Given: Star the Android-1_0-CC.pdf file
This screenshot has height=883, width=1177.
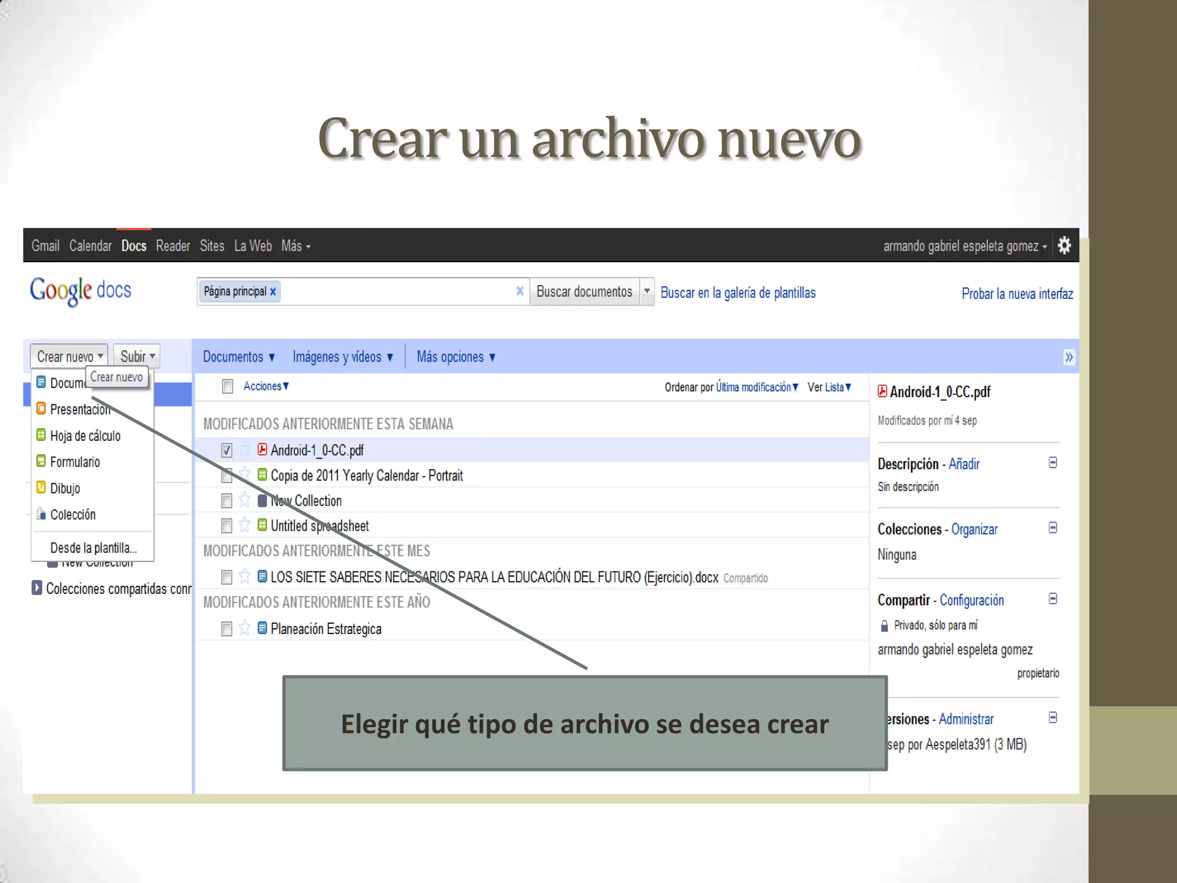Looking at the screenshot, I should click(x=244, y=449).
